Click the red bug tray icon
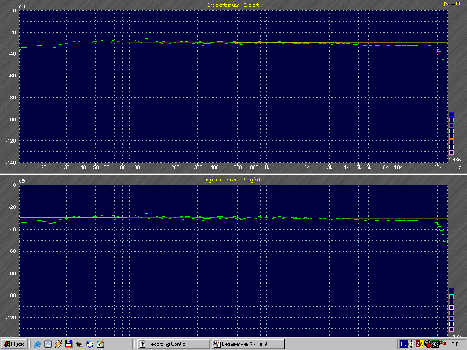 (427, 344)
